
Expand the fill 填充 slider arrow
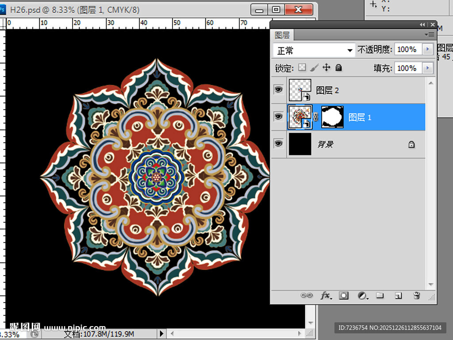(x=427, y=68)
